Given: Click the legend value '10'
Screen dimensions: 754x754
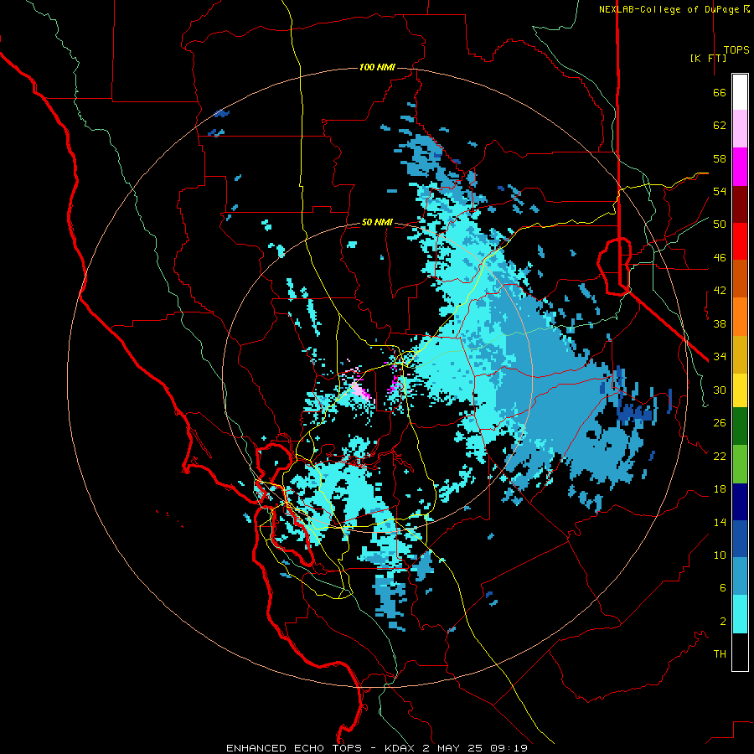Looking at the screenshot, I should point(720,555).
